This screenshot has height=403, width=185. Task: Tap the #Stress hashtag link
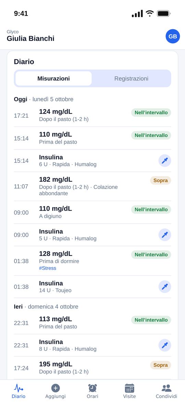(x=48, y=268)
